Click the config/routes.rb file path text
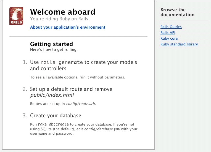211x152 pixels. point(81,104)
